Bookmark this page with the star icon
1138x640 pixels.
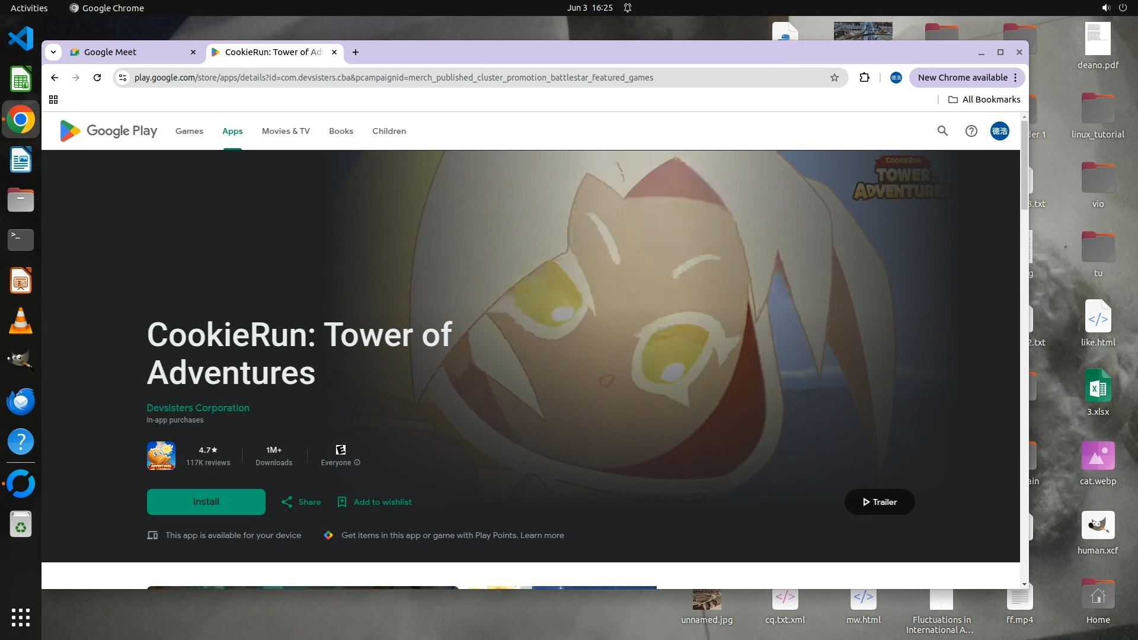pyautogui.click(x=835, y=78)
